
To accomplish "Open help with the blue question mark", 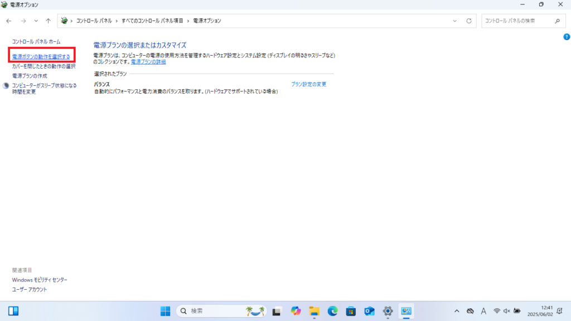I will pyautogui.click(x=567, y=37).
